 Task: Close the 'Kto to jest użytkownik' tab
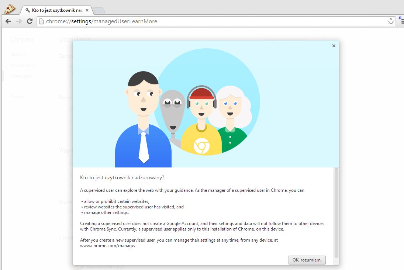pos(87,10)
